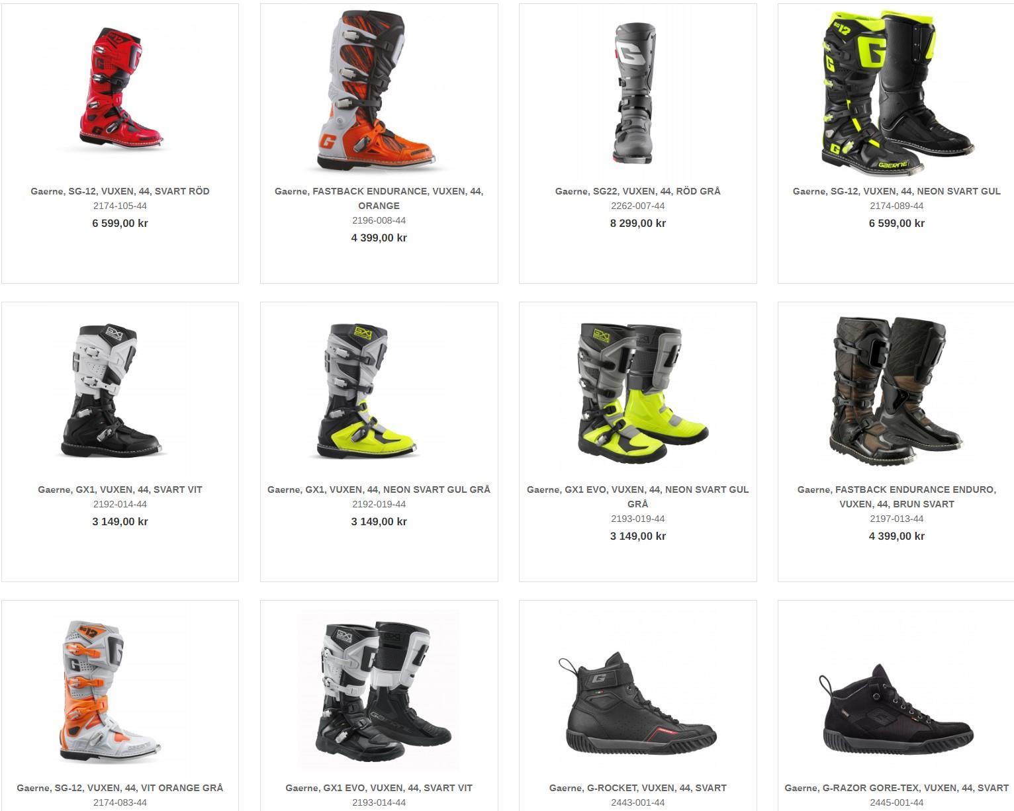This screenshot has height=811, width=1014.
Task: Open the orange Fastback Endurance boot image
Action: click(379, 91)
